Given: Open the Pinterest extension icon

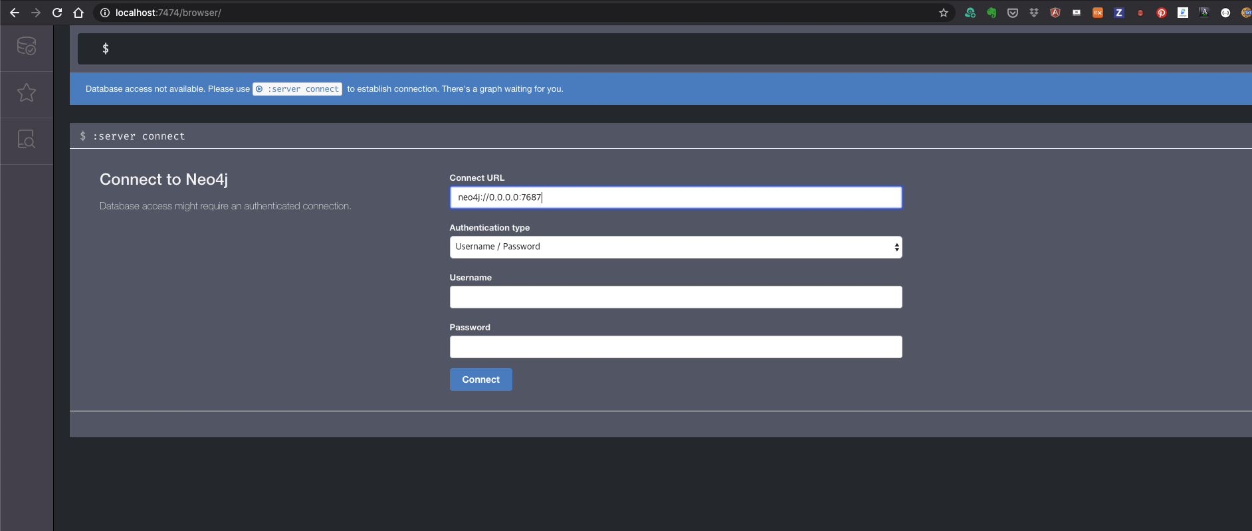Looking at the screenshot, I should [x=1162, y=13].
